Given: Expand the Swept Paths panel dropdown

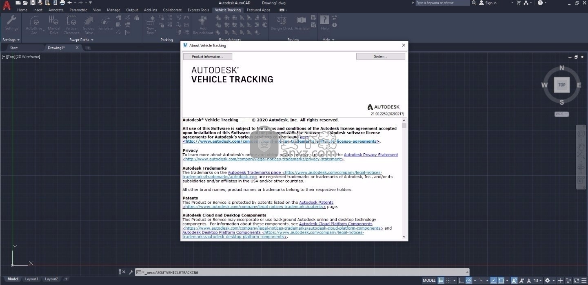Looking at the screenshot, I should click(x=92, y=40).
